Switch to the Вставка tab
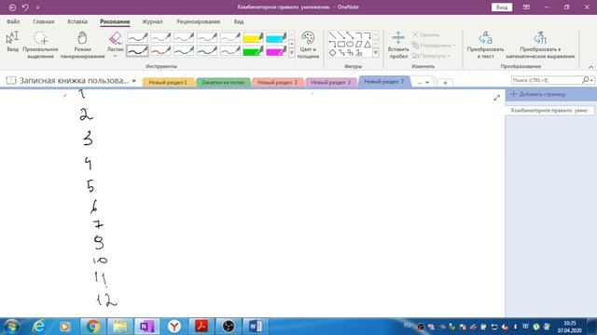This screenshot has width=597, height=335. 77,21
